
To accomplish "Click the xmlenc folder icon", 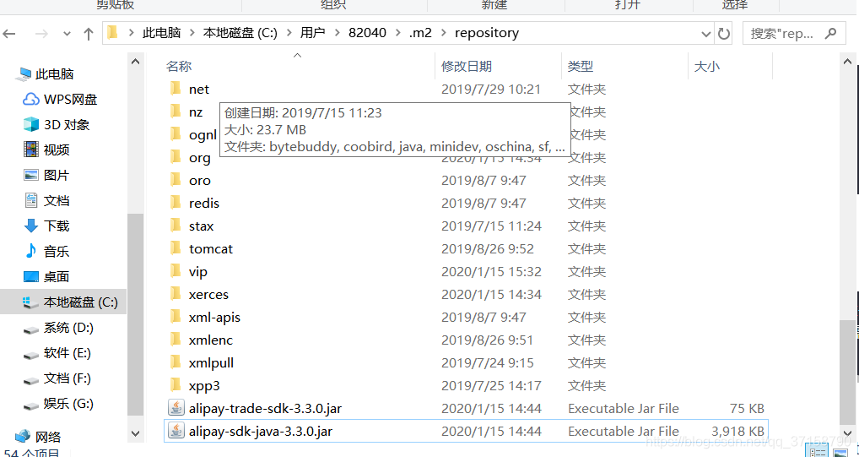I will (176, 339).
